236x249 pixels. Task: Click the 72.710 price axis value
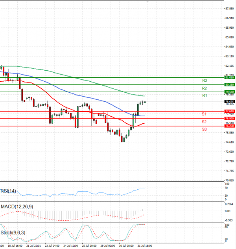pyautogui.click(x=230, y=161)
